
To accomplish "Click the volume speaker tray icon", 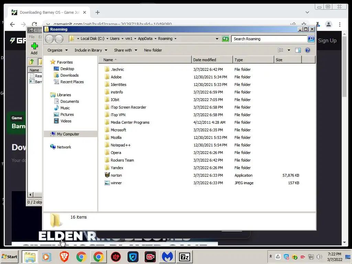I will pyautogui.click(x=319, y=257).
